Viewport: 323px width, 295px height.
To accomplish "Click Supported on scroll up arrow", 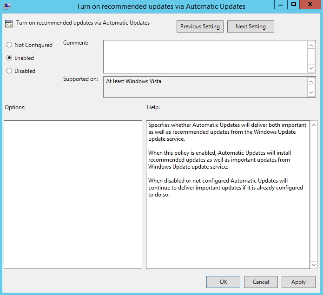I will [311, 81].
